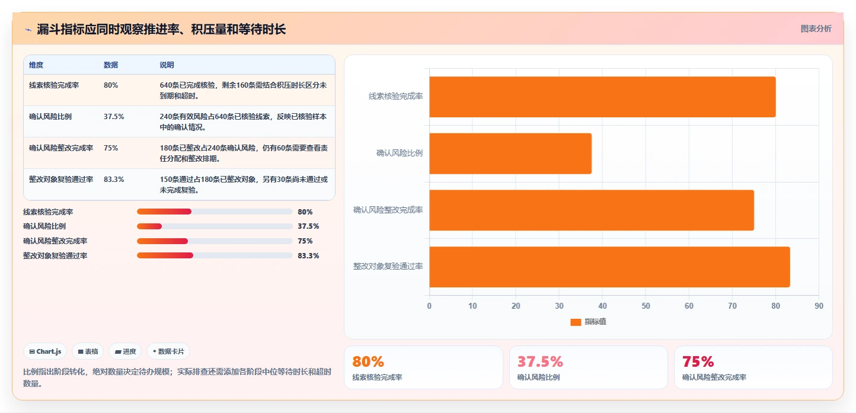
Task: Click the x-axis tick label 90
Action: 819,306
